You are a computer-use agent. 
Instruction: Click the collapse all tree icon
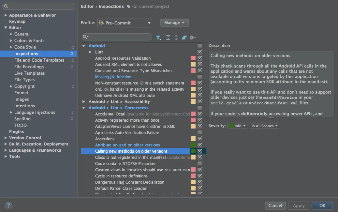(176, 38)
